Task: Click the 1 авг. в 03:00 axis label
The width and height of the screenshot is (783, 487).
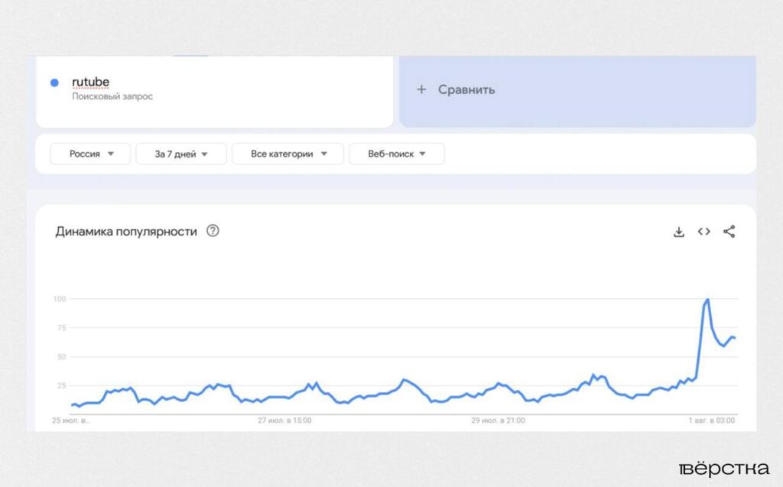Action: (x=712, y=420)
